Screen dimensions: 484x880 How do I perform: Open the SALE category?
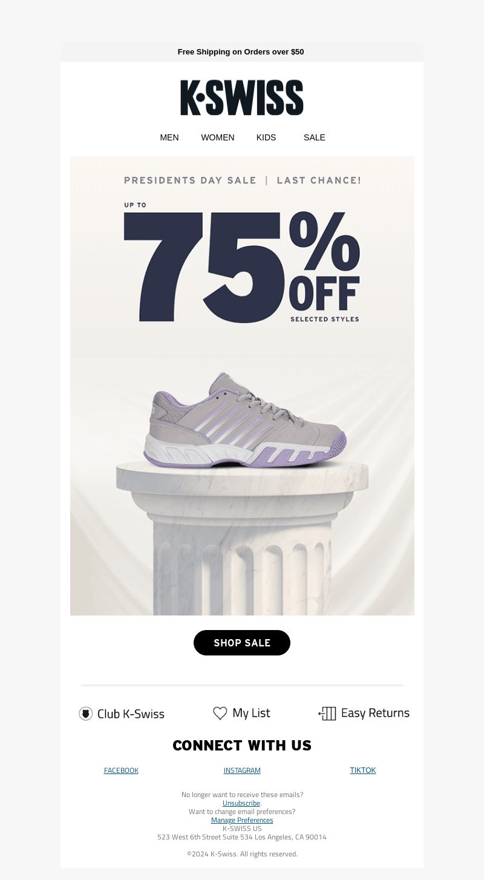[x=315, y=137]
